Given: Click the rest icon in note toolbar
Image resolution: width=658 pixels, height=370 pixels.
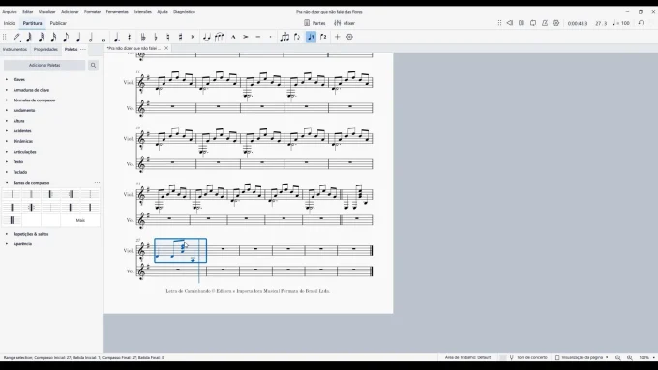Looking at the screenshot, I should 130,37.
